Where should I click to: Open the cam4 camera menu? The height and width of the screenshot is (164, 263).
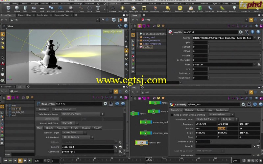tap(118, 31)
